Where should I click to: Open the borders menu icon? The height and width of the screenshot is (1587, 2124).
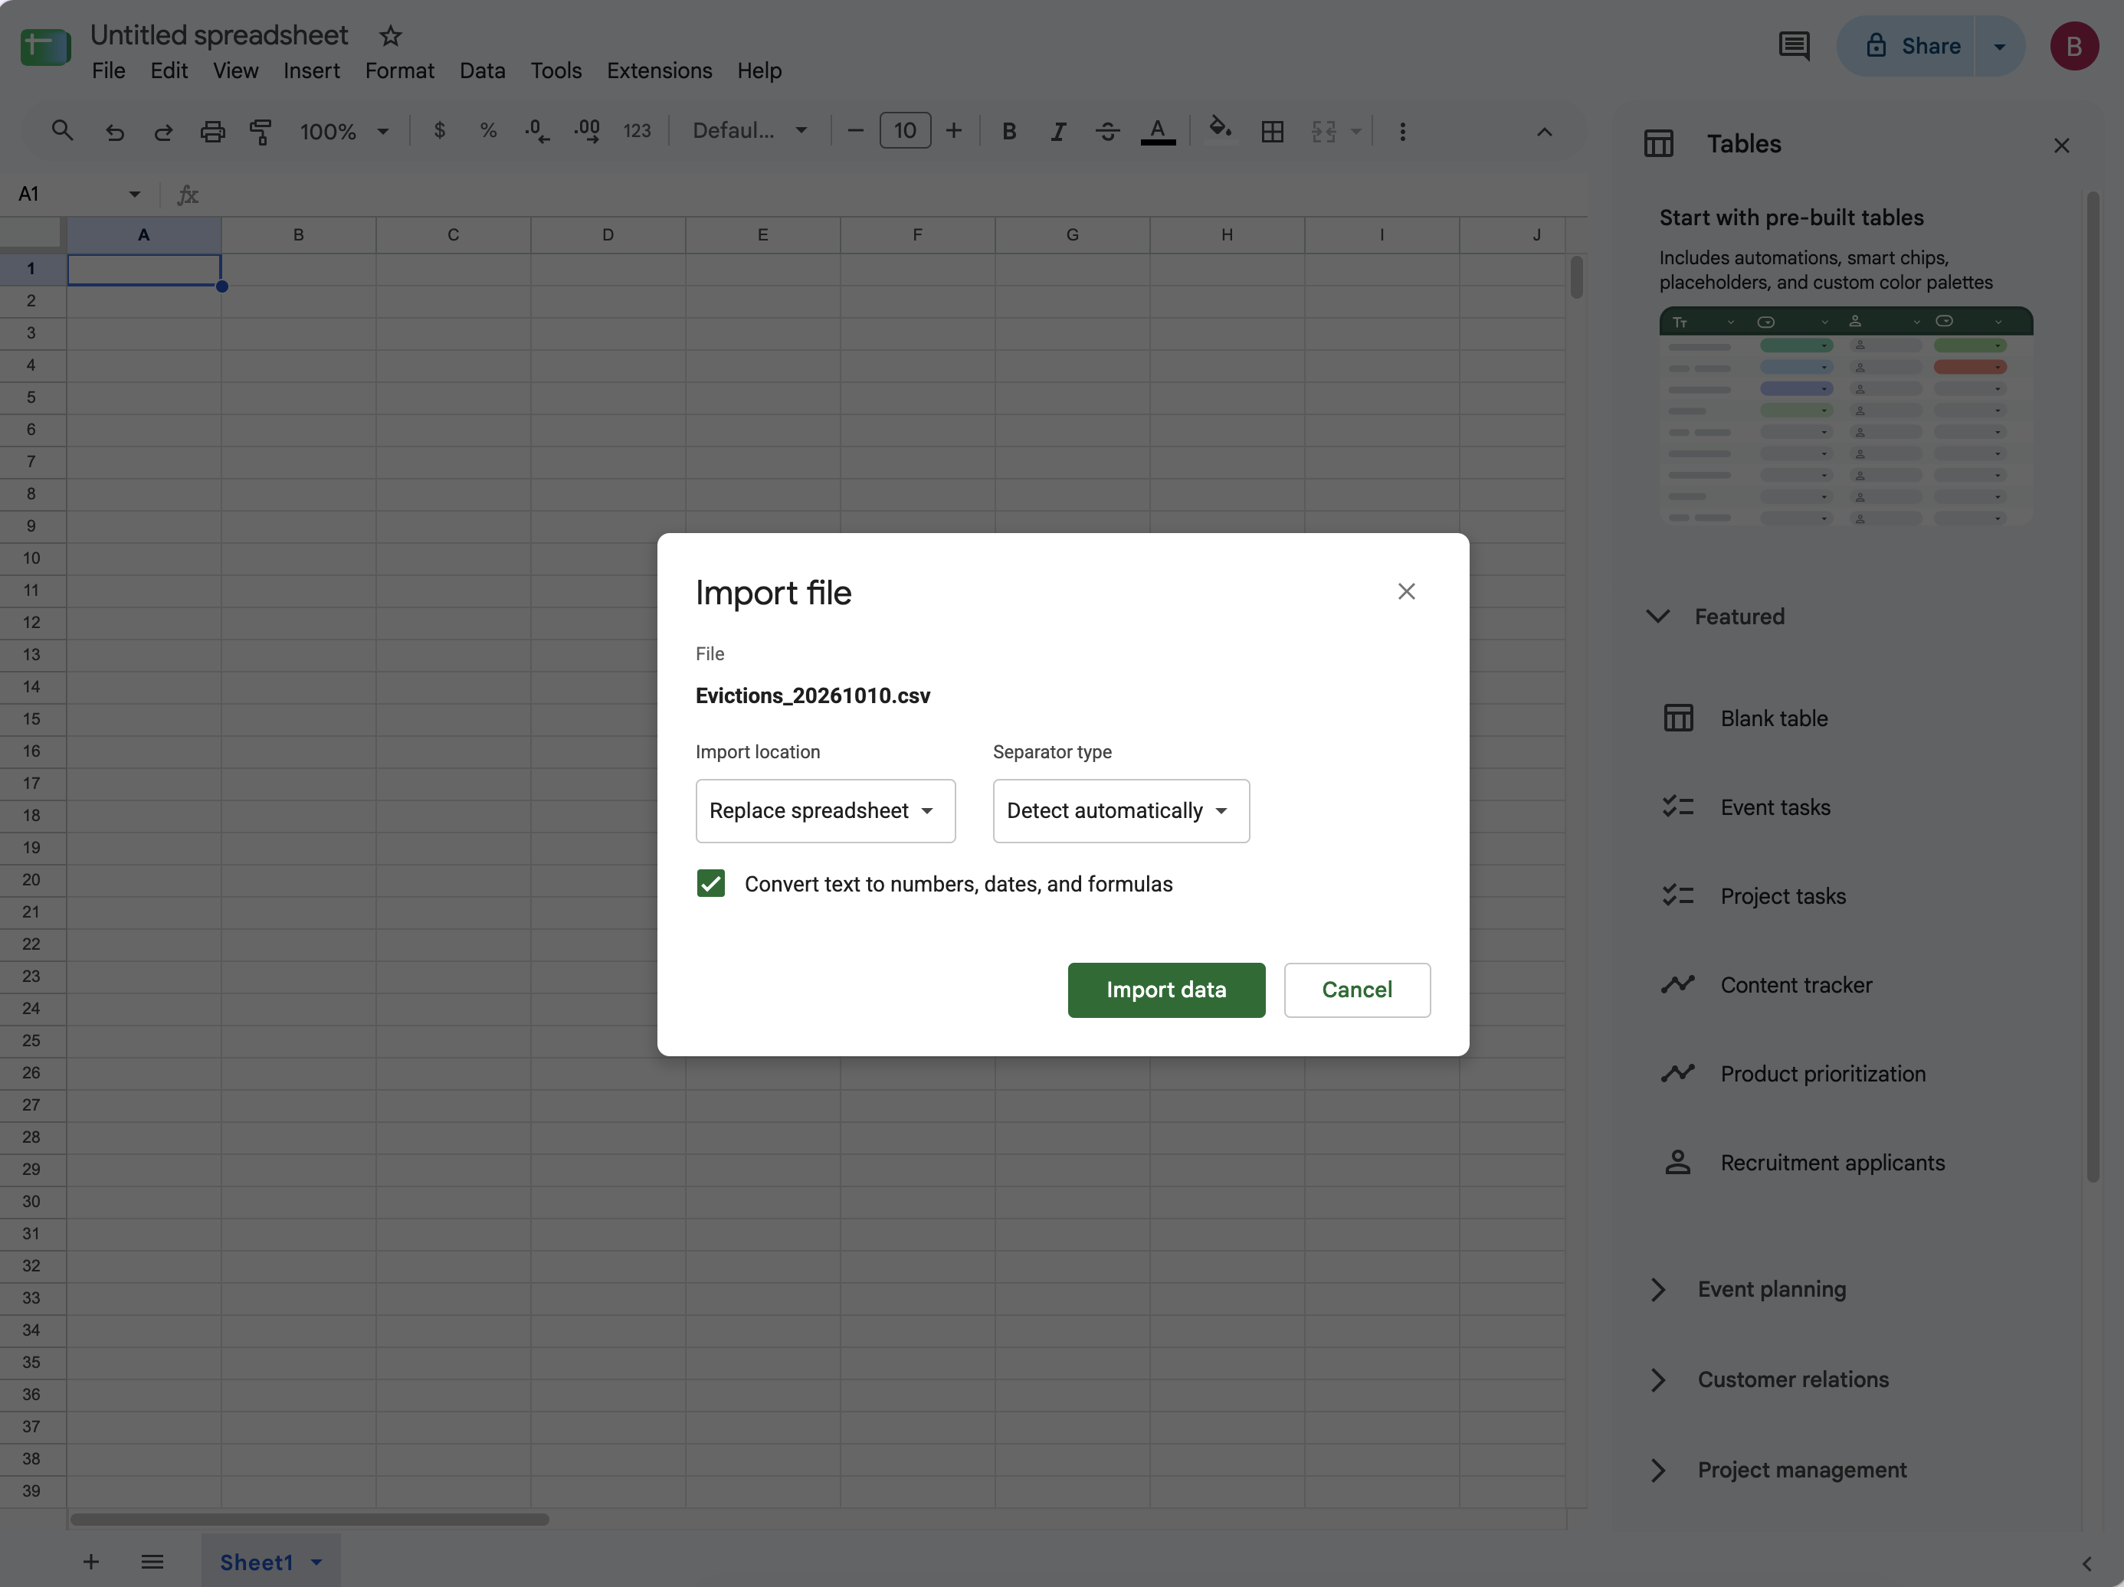tap(1272, 132)
